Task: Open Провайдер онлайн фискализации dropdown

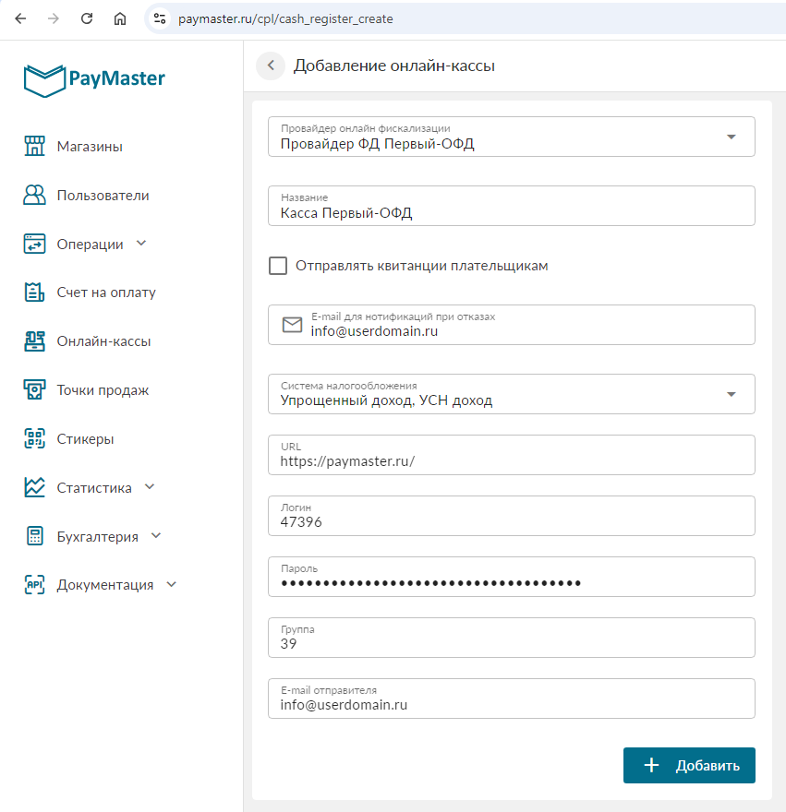Action: [511, 137]
